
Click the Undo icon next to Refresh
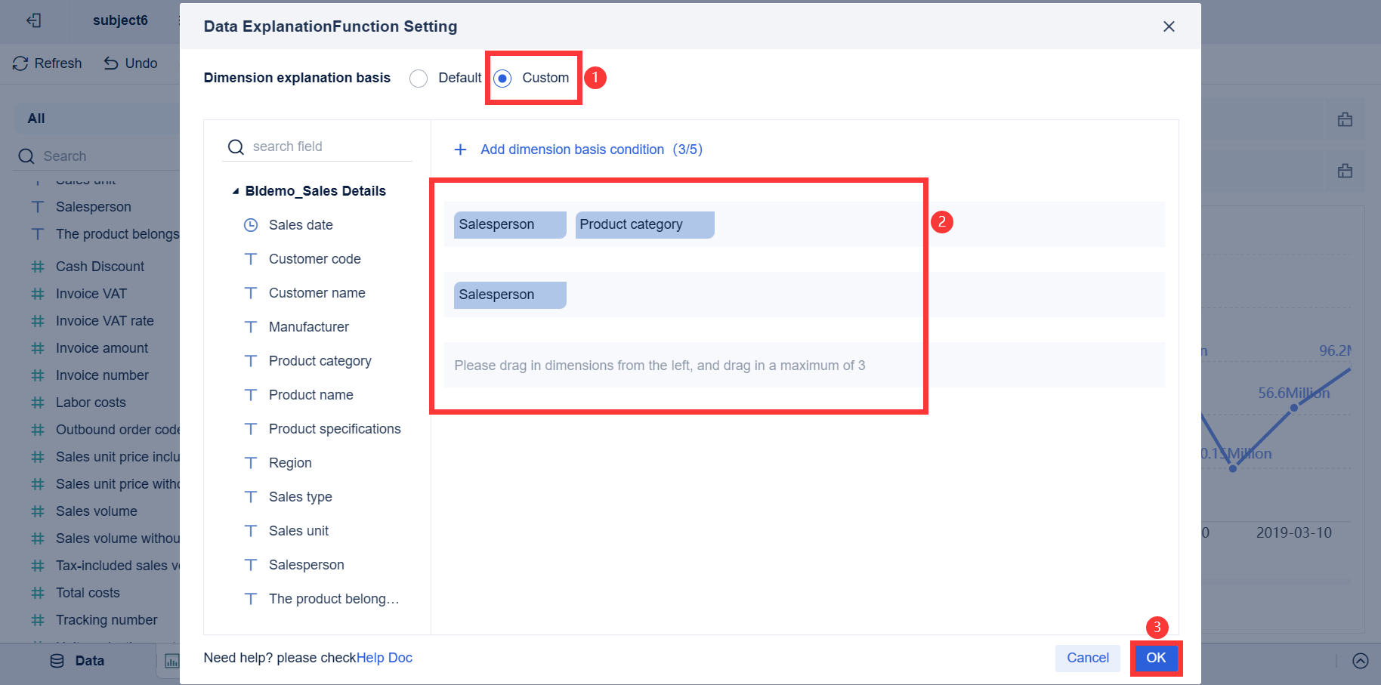point(112,63)
